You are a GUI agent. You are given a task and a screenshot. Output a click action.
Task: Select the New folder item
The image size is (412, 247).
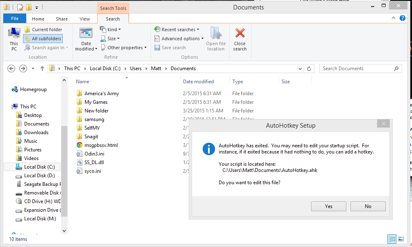coord(96,111)
